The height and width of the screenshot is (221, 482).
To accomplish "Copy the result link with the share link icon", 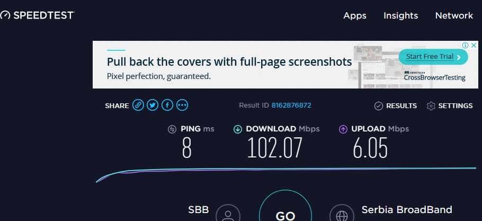I will tap(138, 105).
